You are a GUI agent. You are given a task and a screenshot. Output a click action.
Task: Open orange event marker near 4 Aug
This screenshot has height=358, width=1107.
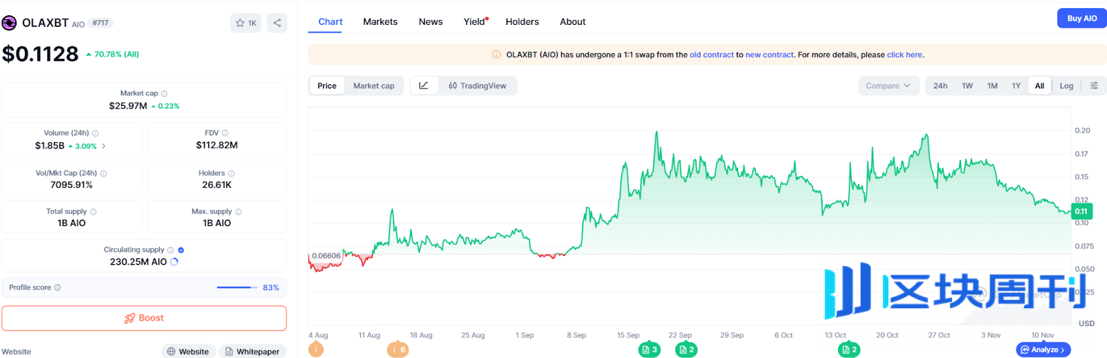316,350
